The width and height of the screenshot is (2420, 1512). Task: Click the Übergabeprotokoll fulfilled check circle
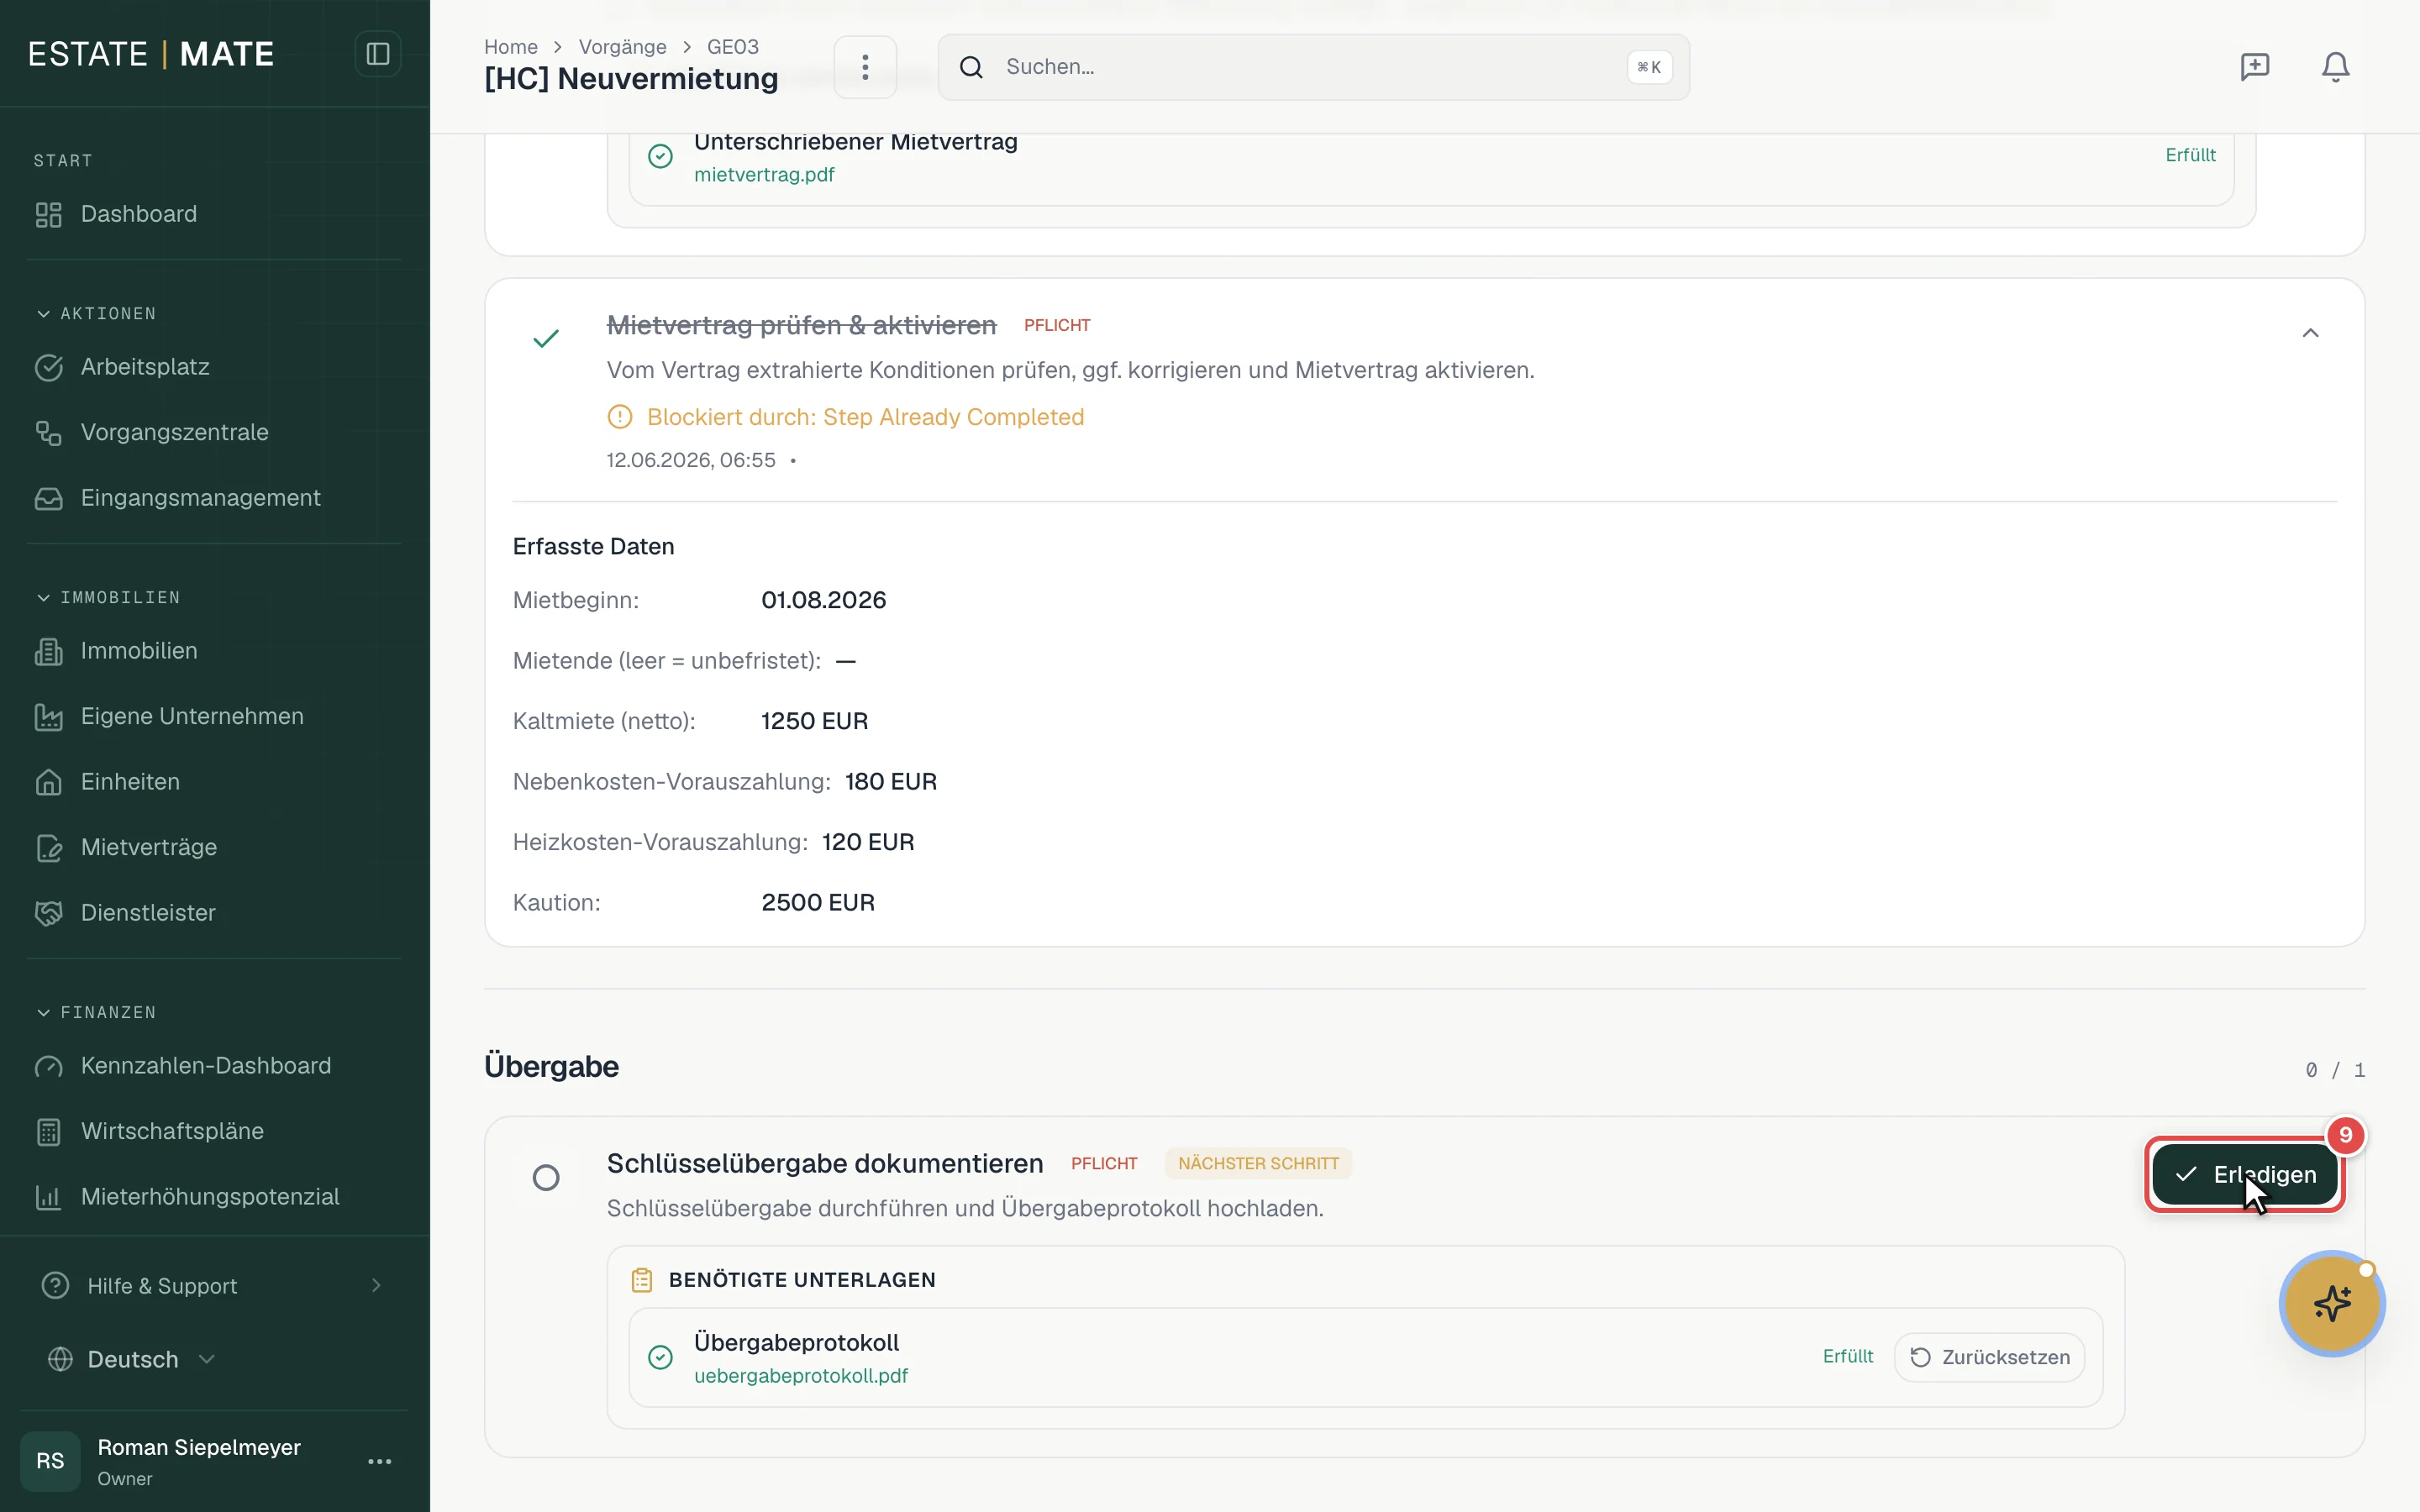(661, 1357)
